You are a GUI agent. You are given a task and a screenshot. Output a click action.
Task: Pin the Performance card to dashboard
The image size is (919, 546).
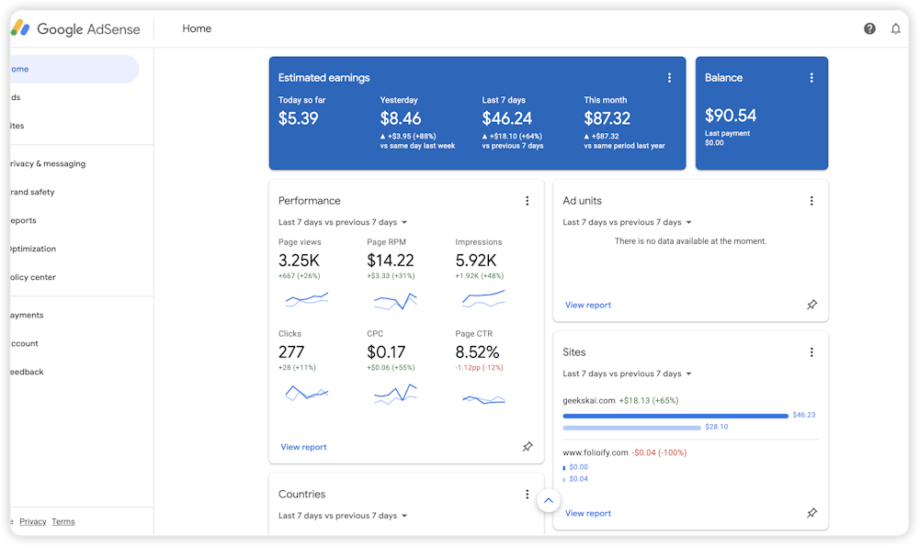(528, 447)
